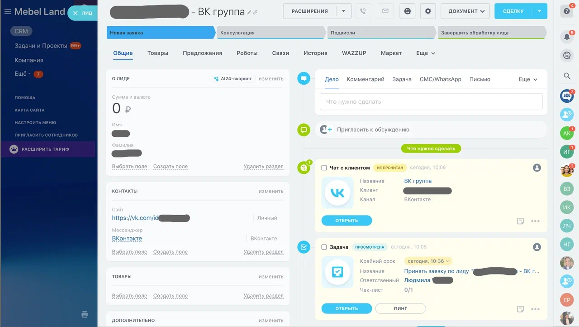Click the phone call icon in header
579x327 pixels.
tap(363, 11)
